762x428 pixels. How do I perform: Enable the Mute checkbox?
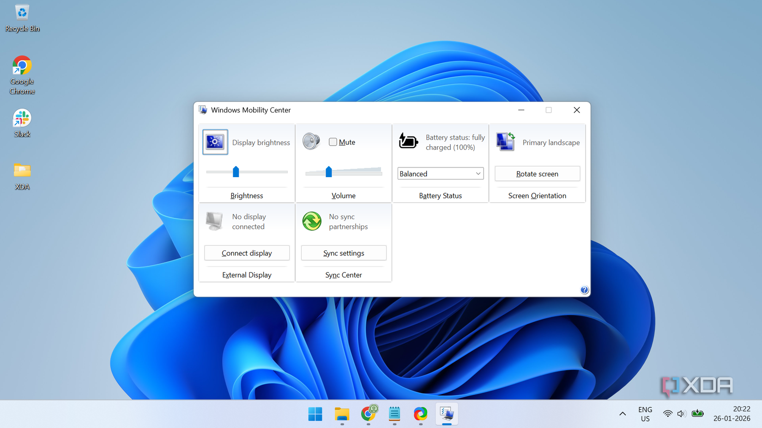click(x=333, y=142)
